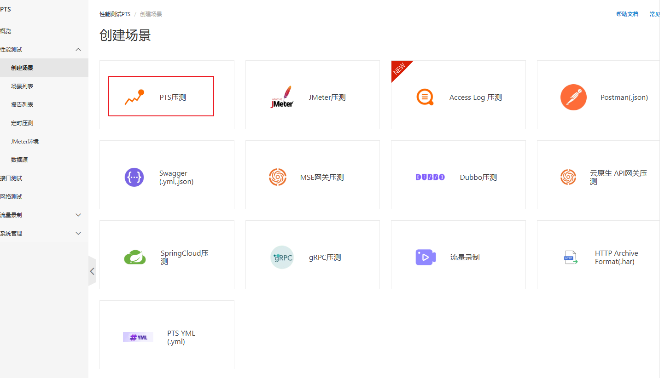The height and width of the screenshot is (378, 665).
Task: Choose the PTS YML (.yml) label
Action: (181, 338)
